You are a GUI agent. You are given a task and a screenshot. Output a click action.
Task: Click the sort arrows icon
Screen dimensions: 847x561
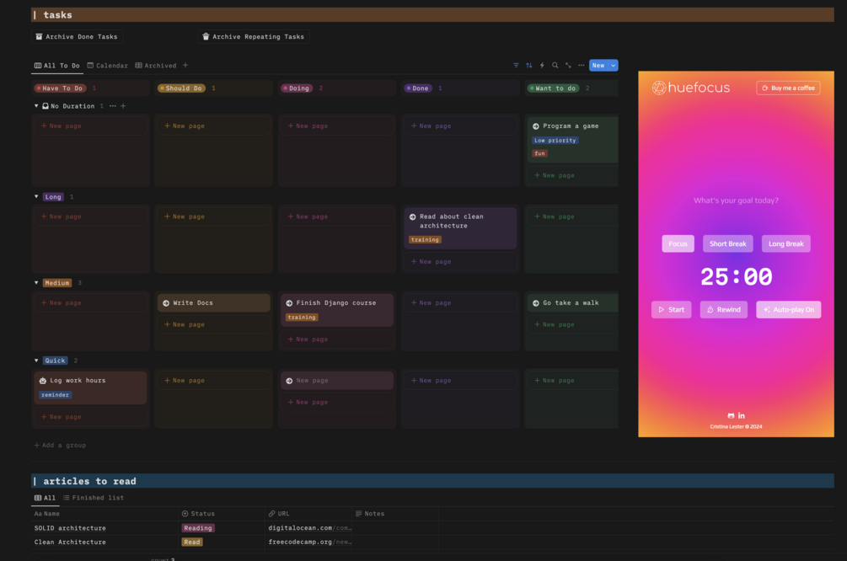point(528,66)
